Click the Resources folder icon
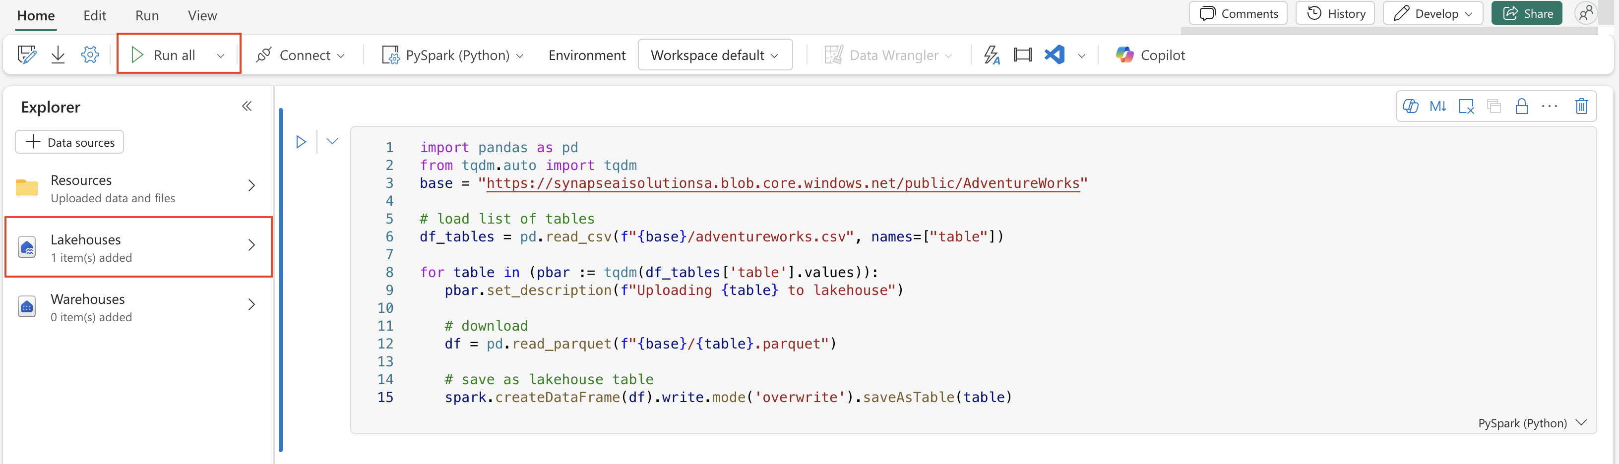 (26, 187)
